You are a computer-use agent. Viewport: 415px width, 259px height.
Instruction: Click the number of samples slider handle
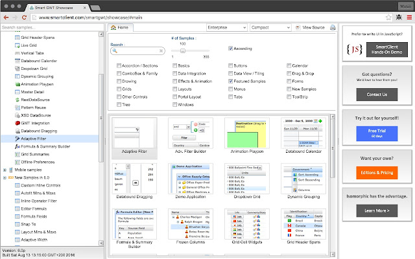coord(182,50)
